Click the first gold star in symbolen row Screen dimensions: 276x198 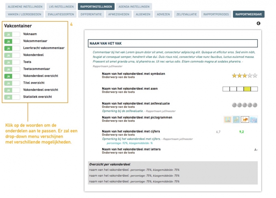(234, 76)
